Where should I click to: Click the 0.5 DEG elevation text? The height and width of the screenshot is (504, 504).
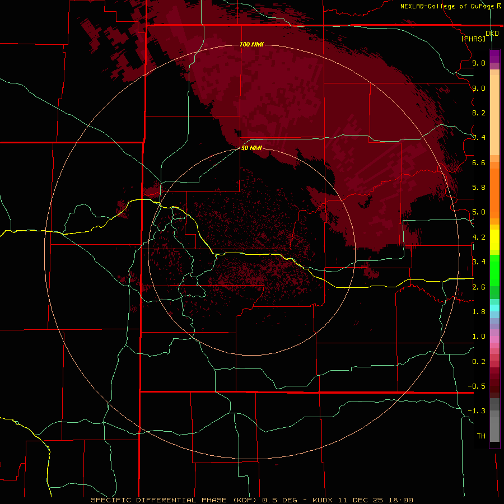[279, 500]
